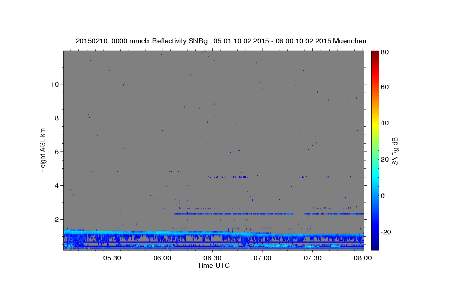Screen dimensions: 450x300
Task: Click the blue echo streak at 4.5 km
Action: (x=229, y=177)
